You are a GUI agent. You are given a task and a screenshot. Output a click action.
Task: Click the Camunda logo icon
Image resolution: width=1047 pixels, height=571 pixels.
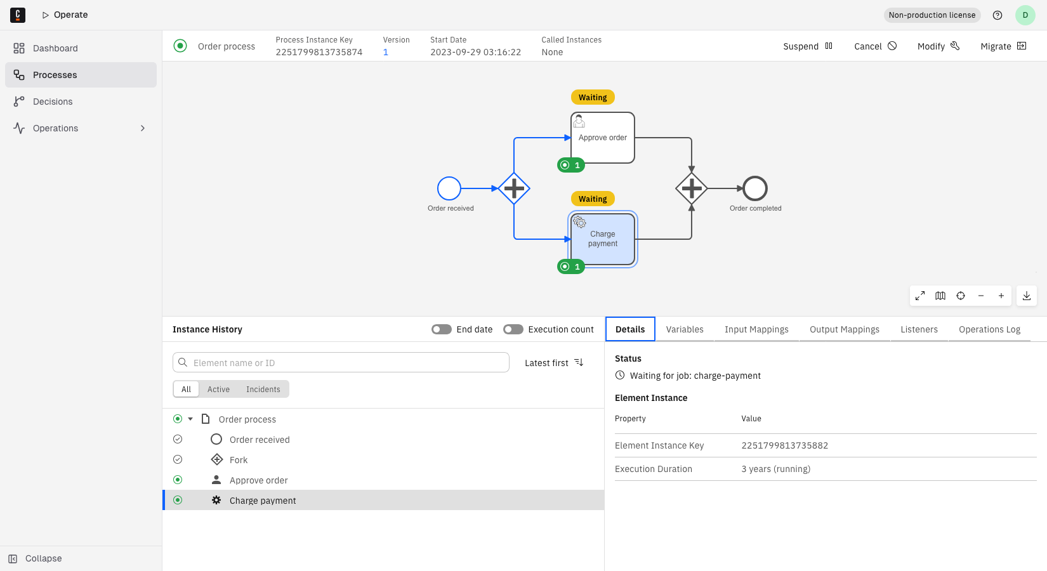coord(18,15)
